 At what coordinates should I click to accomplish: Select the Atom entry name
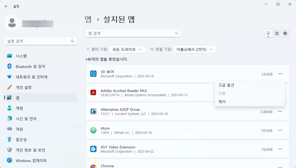(105, 128)
